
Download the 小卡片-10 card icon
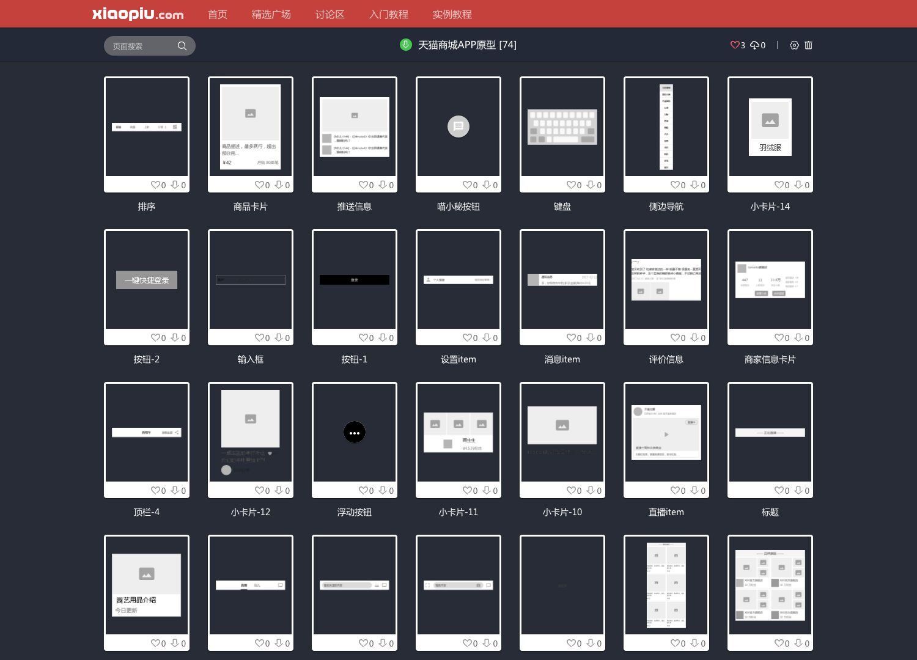pyautogui.click(x=591, y=490)
